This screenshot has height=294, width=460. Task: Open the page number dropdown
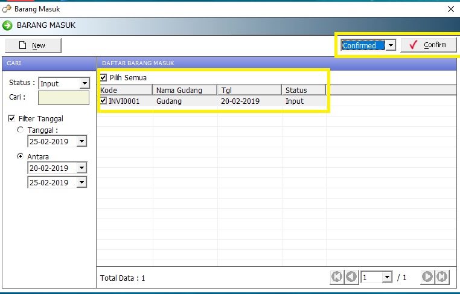tap(387, 278)
